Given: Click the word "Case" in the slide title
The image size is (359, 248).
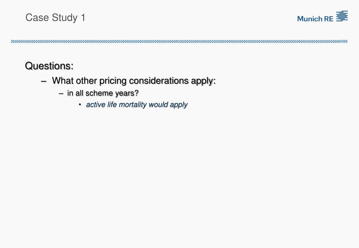Looking at the screenshot, I should point(36,18).
